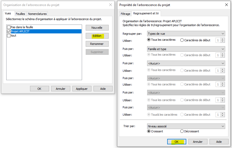Switch to the Filtrage tab
This screenshot has width=232, height=148.
click(125, 14)
